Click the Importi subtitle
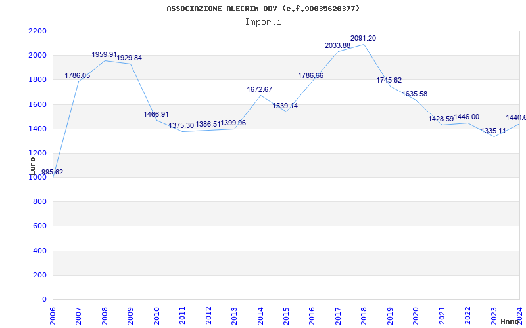The width and height of the screenshot is (526, 328). (x=263, y=22)
